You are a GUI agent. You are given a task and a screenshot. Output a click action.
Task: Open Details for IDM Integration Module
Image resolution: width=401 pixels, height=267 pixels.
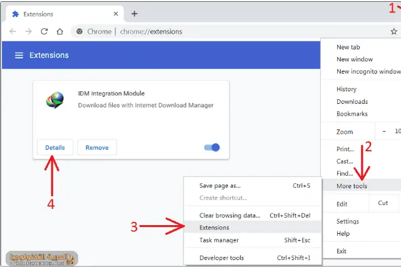point(55,148)
